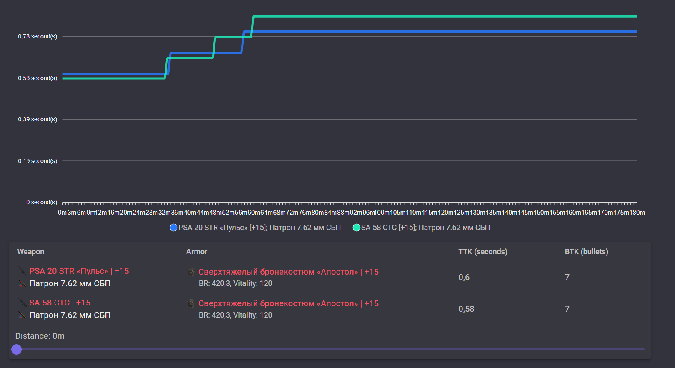Open the first row's «Апостол» armor link
This screenshot has width=675, height=368.
tap(288, 272)
